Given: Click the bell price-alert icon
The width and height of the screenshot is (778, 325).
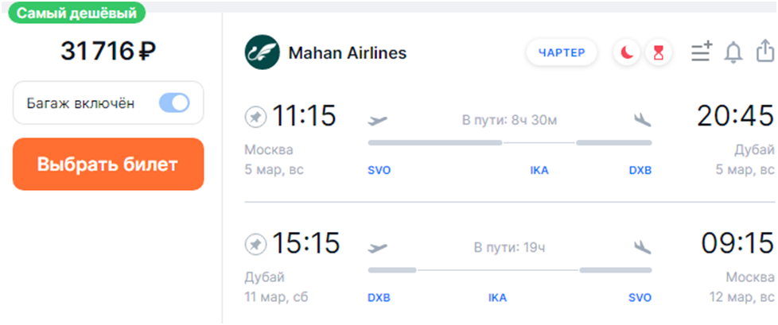Looking at the screenshot, I should (x=733, y=53).
